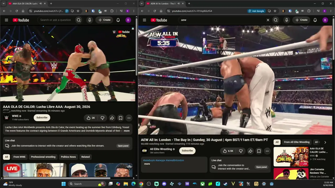Open new tab in left browser window

[51, 4]
